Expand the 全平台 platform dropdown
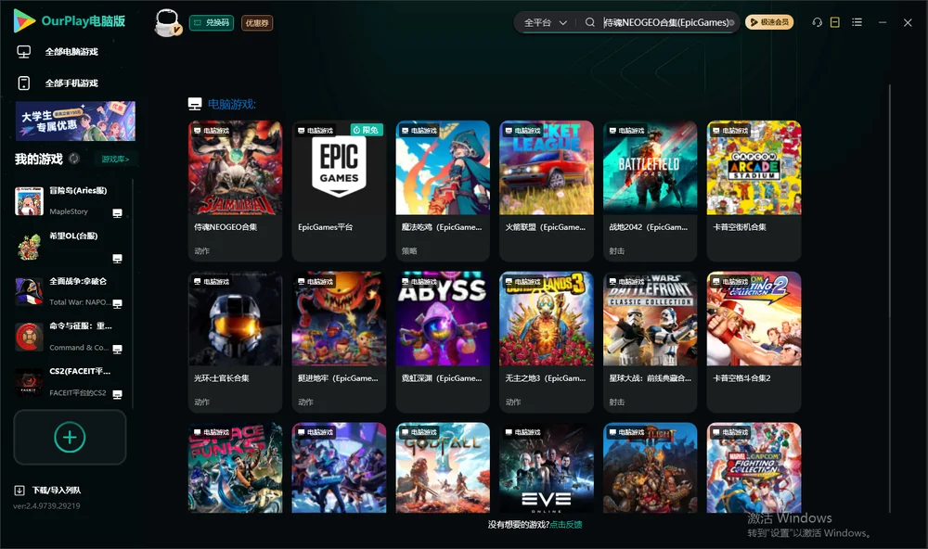The height and width of the screenshot is (549, 928). pyautogui.click(x=545, y=22)
